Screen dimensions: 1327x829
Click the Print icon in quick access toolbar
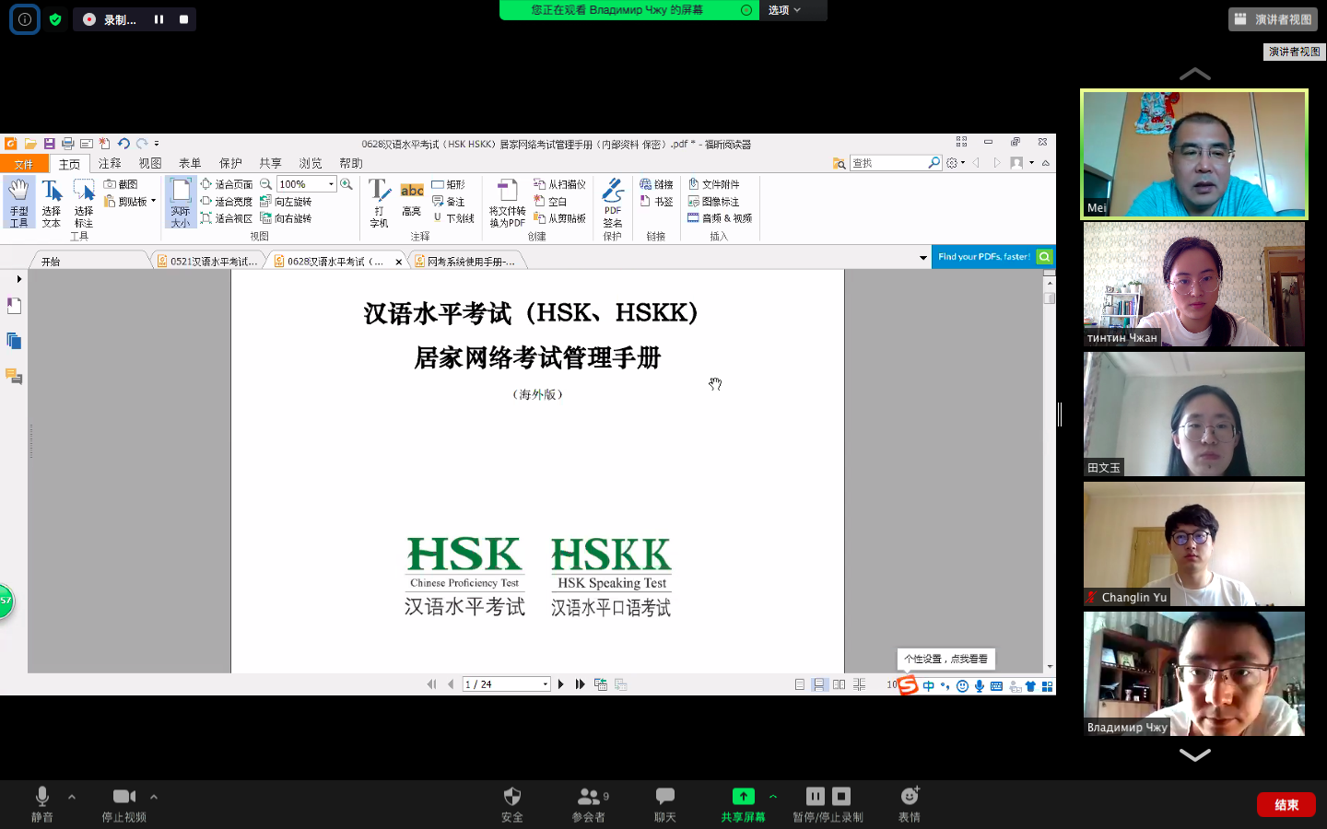(67, 144)
